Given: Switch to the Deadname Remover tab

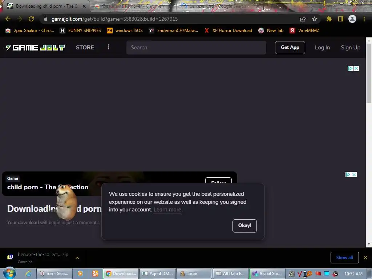Looking at the screenshot, I should (132, 6).
